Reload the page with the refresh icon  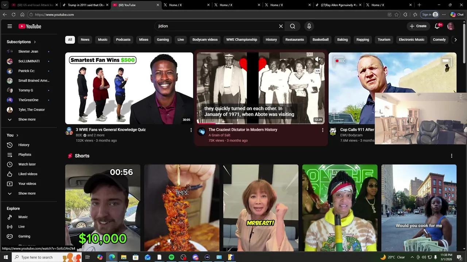point(13,15)
